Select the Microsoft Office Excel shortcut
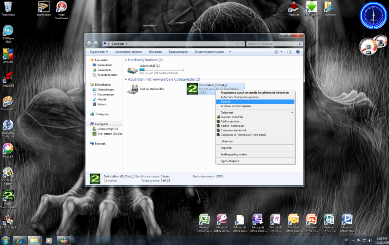 (204, 223)
